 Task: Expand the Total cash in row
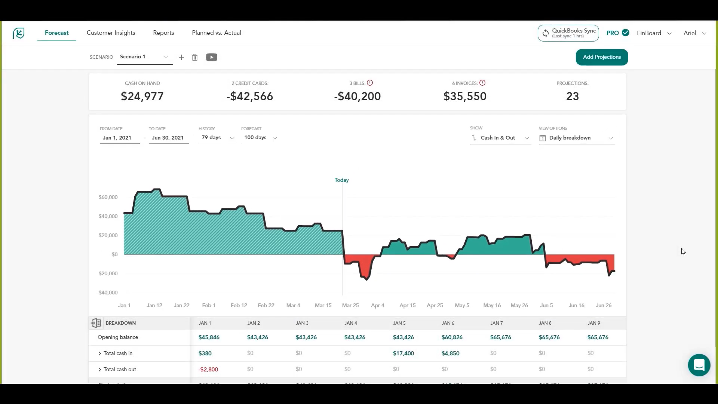pos(99,353)
